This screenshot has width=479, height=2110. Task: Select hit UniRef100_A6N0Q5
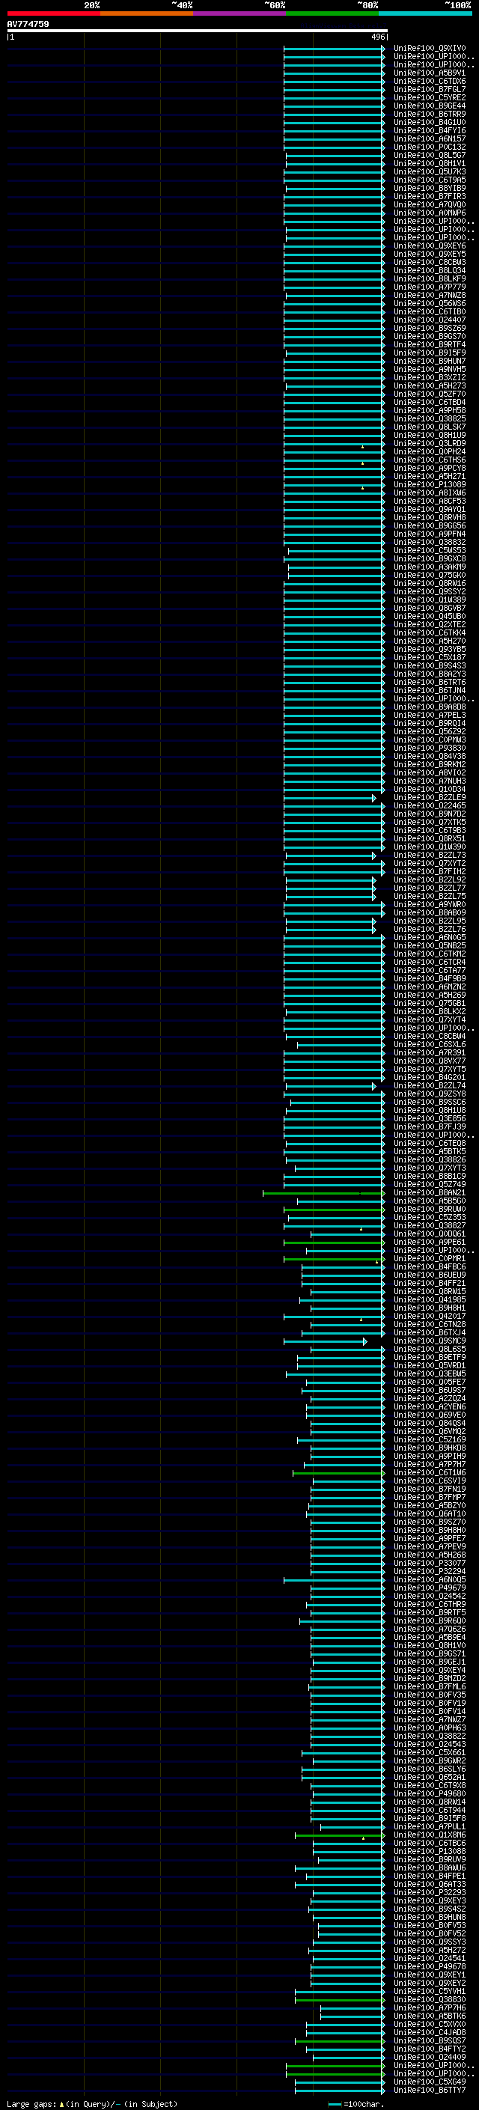click(430, 1580)
